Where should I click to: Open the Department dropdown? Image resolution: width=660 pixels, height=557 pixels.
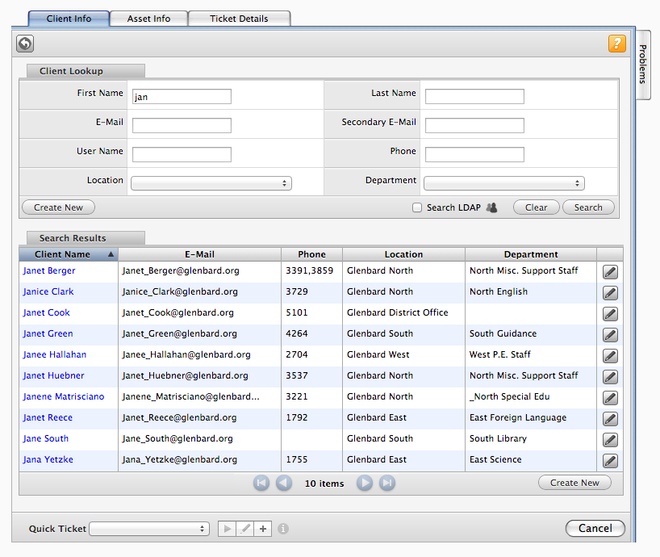503,183
